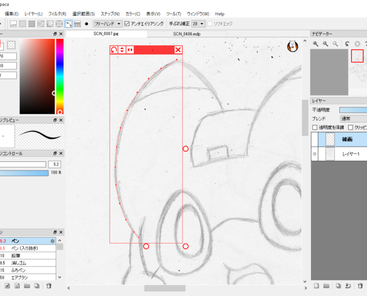The height and width of the screenshot is (296, 367).
Task: Click the vertical flip icon on curve snap
Action: pos(122,50)
